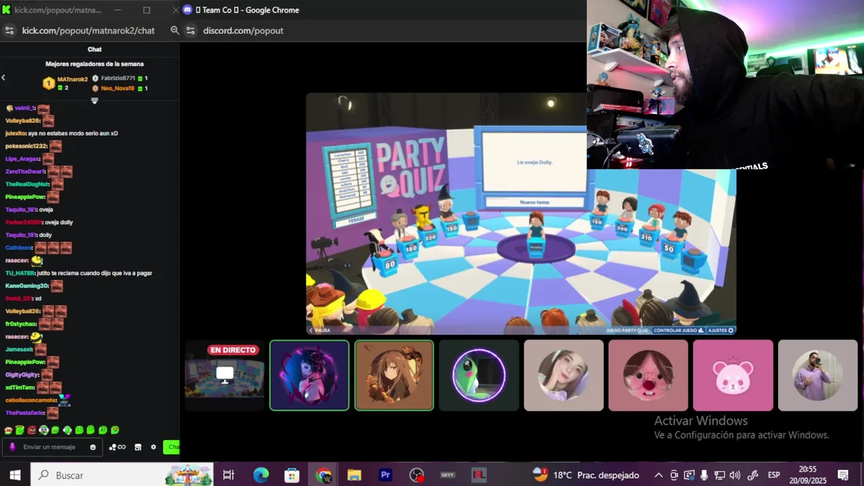The image size is (864, 486).
Task: Open site info icon in Discord window
Action: 190,30
